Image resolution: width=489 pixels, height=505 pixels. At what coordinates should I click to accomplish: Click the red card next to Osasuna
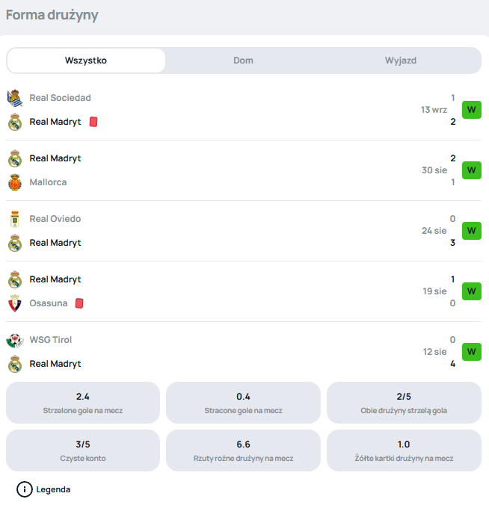pos(79,303)
